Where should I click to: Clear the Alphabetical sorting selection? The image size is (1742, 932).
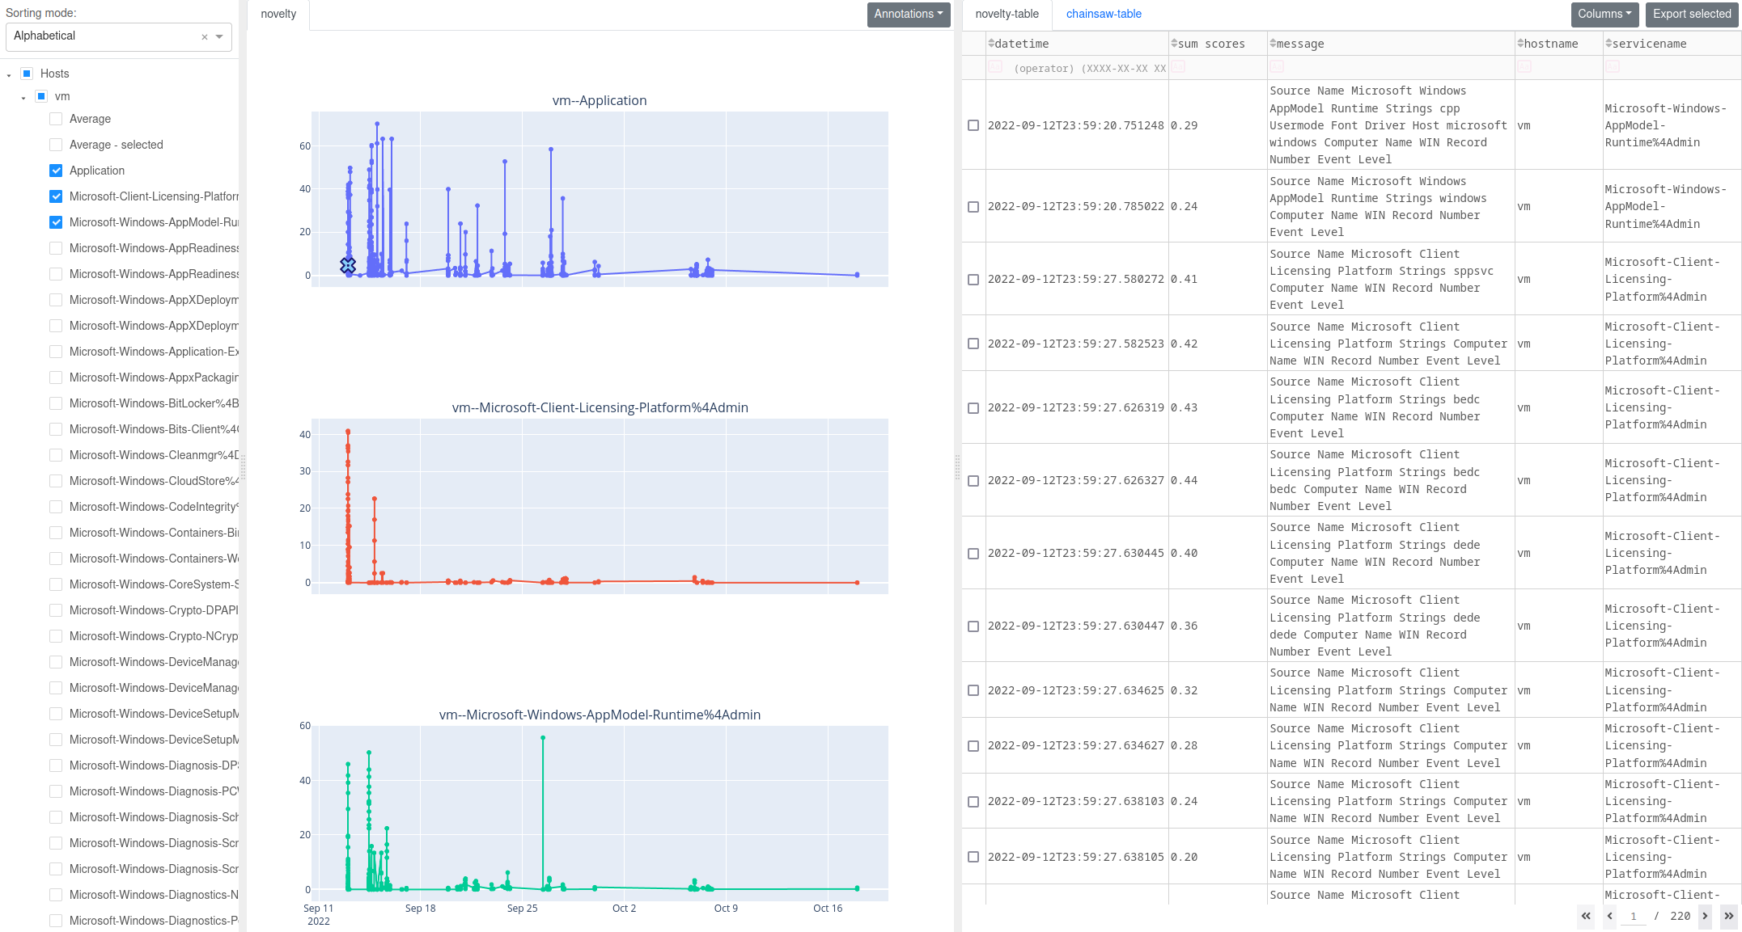[x=204, y=36]
